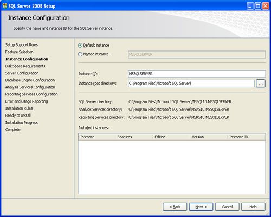Viewport: 271px width, 217px height.
Task: Select the Disk Space Requirements step
Action: [25, 66]
